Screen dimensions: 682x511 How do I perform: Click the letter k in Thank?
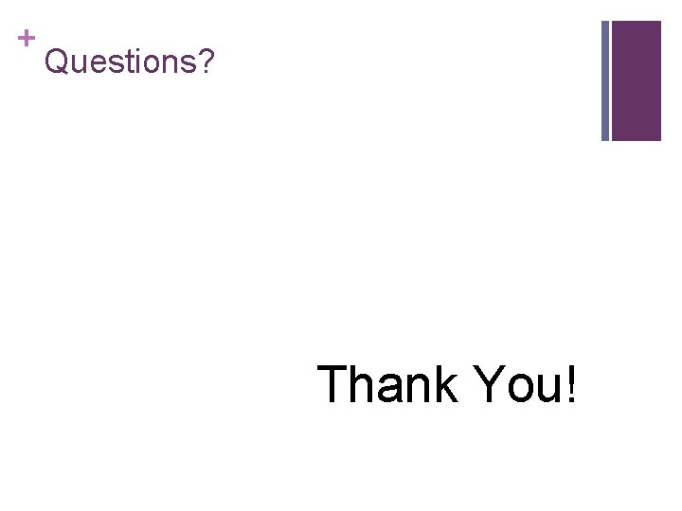[447, 384]
